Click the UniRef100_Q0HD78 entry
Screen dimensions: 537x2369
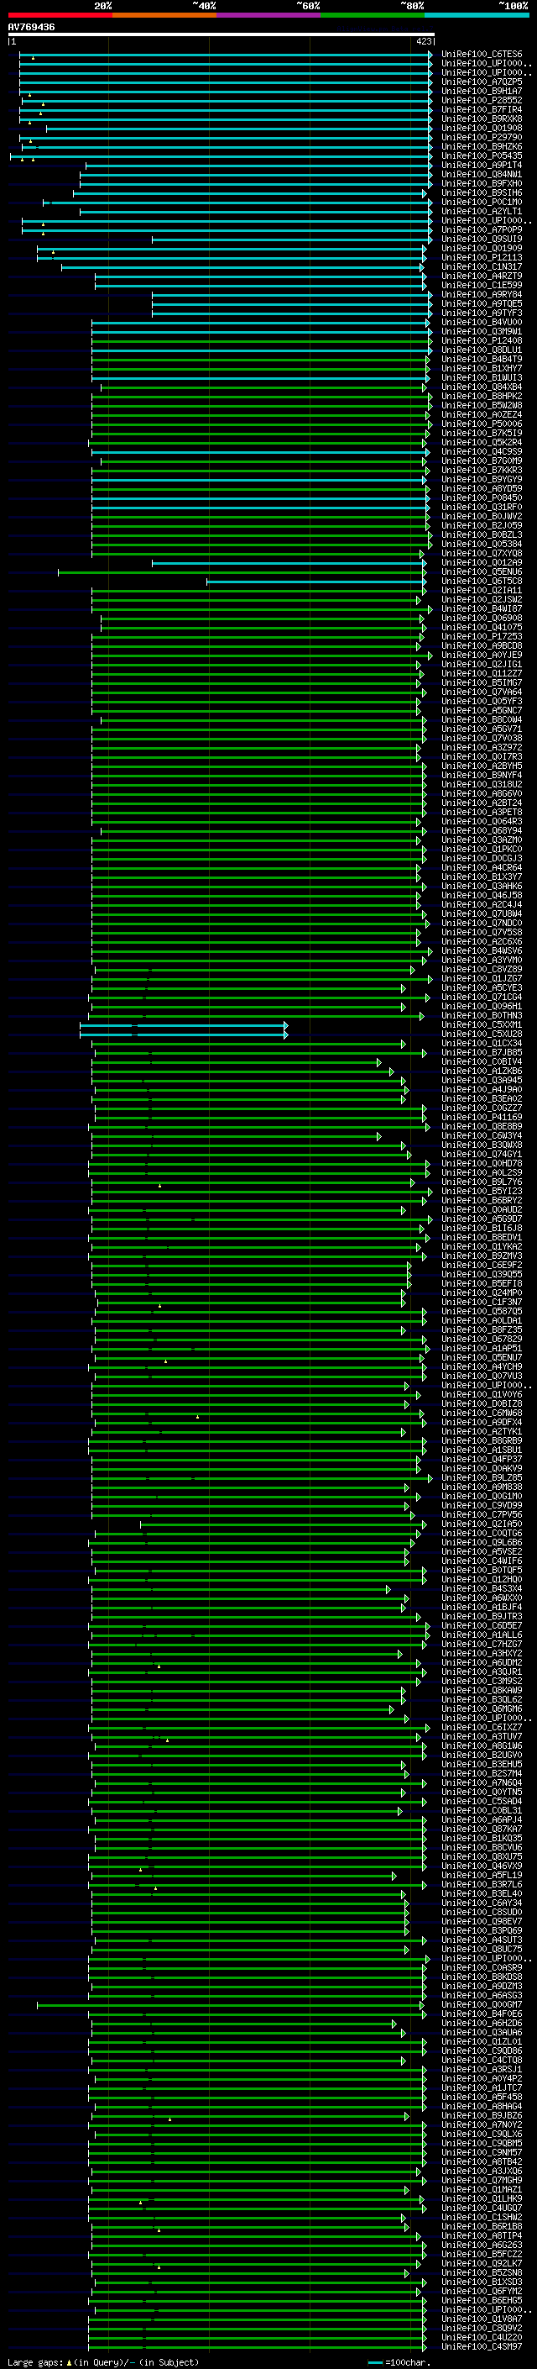coord(482,1163)
